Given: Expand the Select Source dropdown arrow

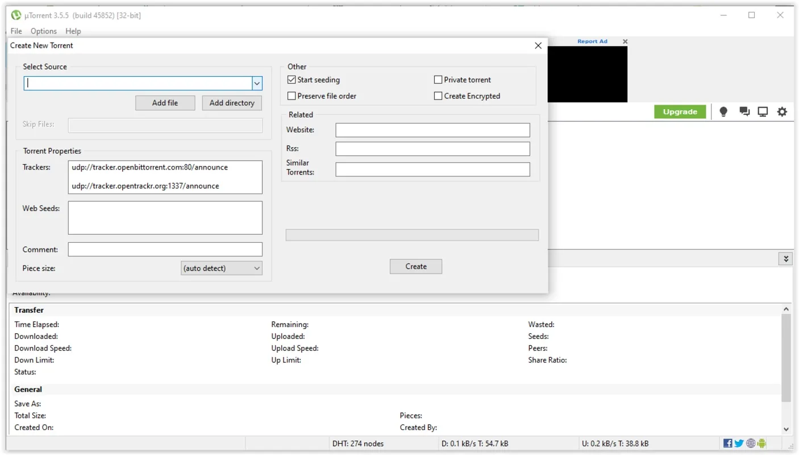Looking at the screenshot, I should tap(257, 84).
